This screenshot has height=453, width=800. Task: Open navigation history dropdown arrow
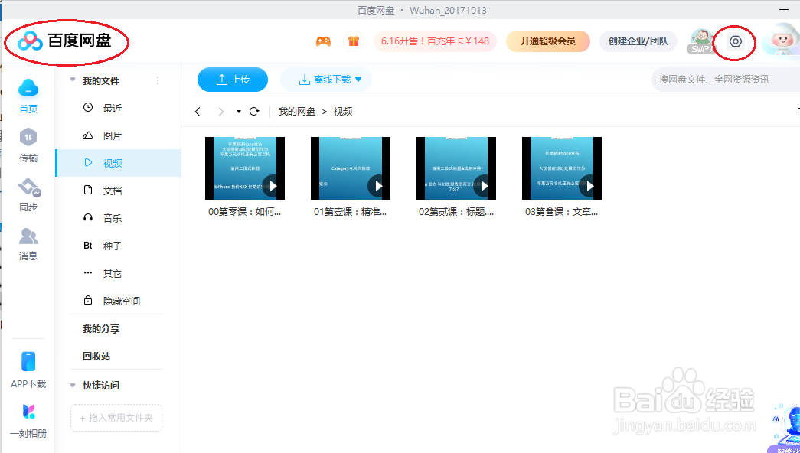pos(238,112)
